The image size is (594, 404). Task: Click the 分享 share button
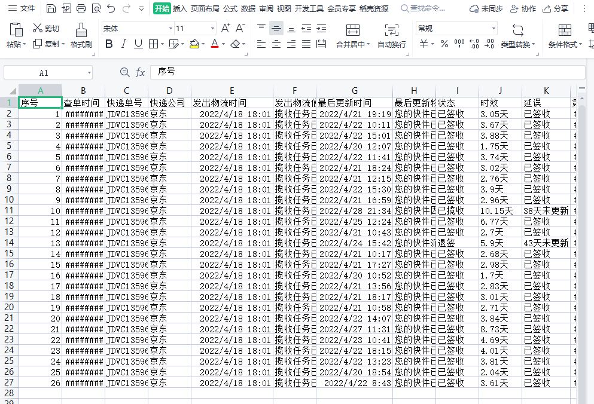[555, 8]
